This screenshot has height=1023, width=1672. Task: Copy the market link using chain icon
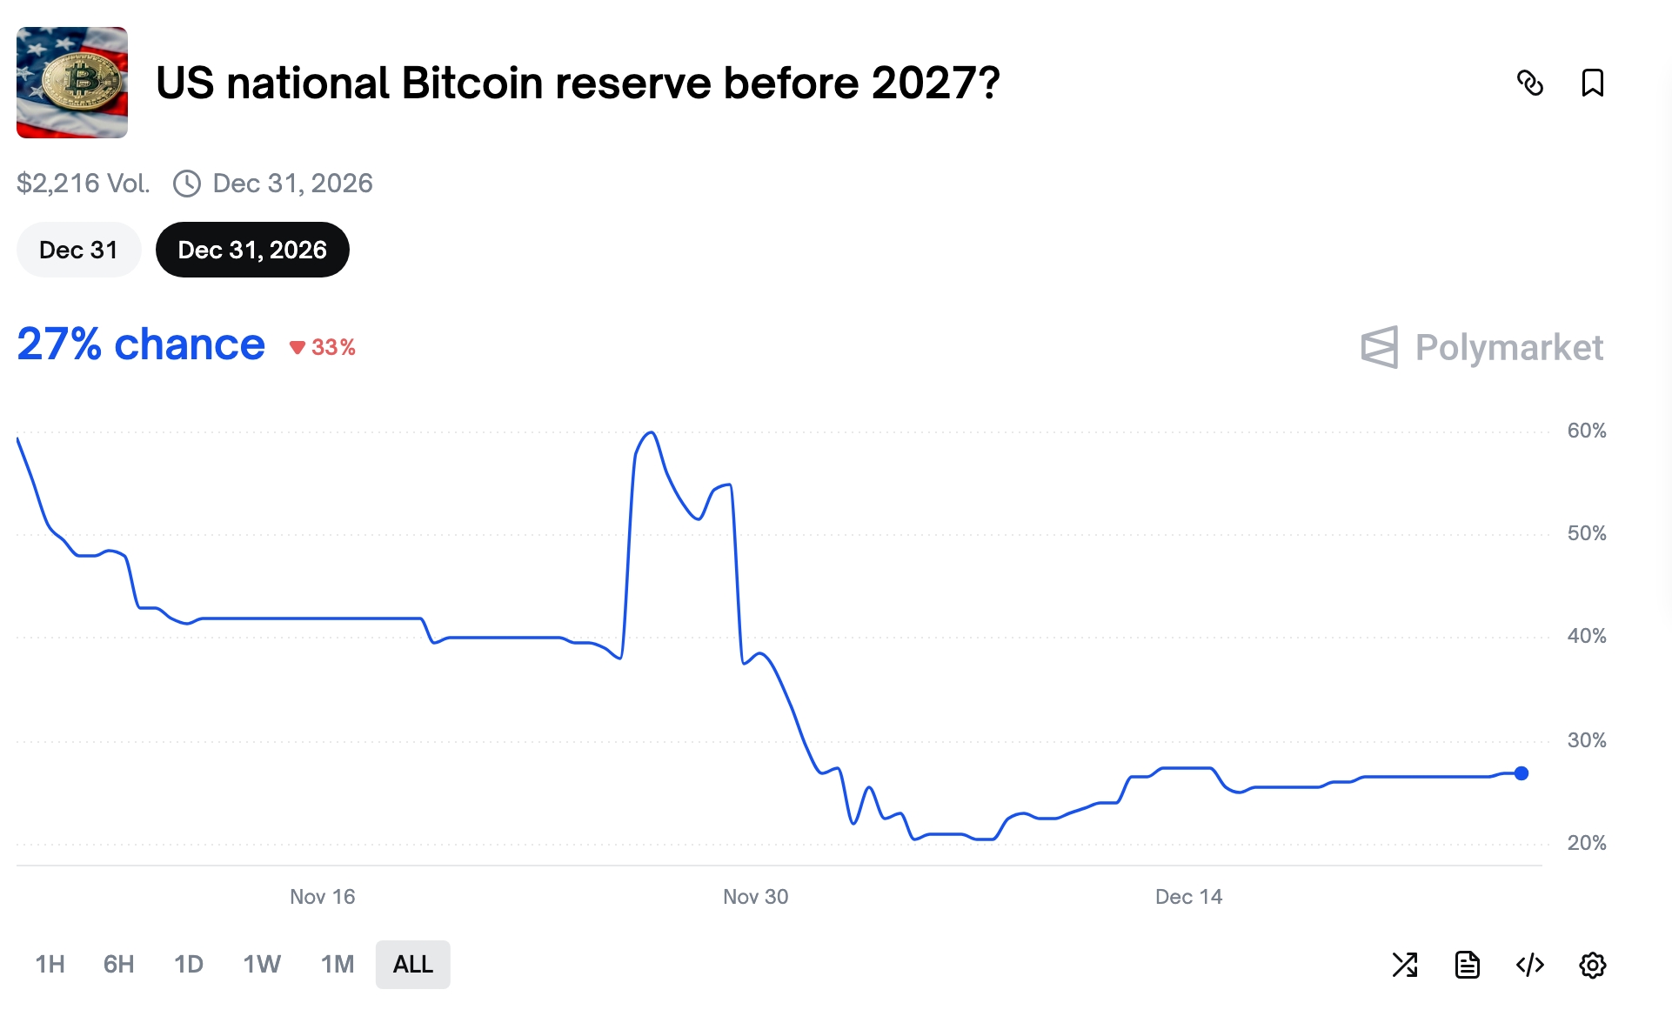tap(1532, 83)
